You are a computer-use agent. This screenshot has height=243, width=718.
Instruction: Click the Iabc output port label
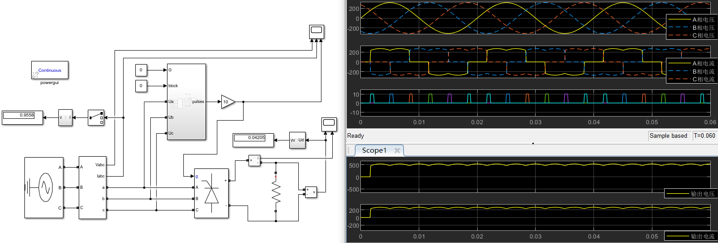(101, 176)
